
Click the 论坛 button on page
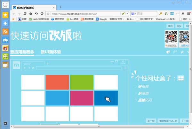179,26
